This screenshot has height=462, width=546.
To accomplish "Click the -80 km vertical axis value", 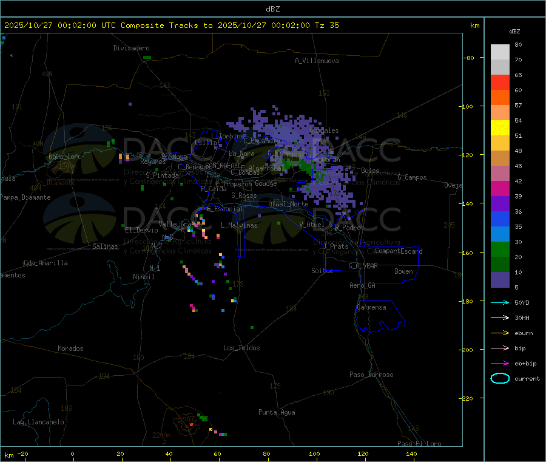I will click(468, 58).
